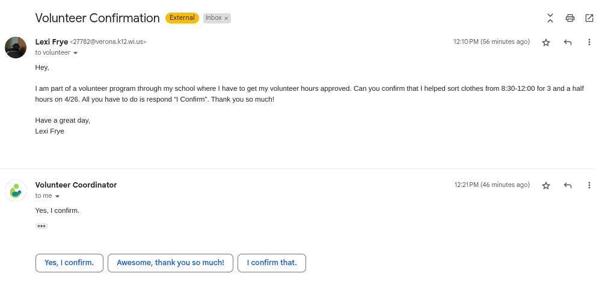Star Lexi Frye's message
The image size is (605, 282).
tap(546, 42)
